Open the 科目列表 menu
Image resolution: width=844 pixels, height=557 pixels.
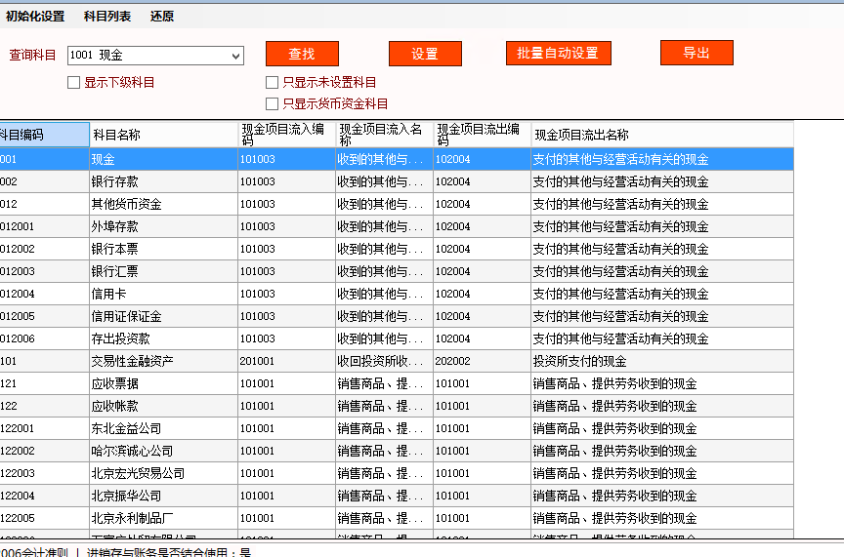click(107, 17)
